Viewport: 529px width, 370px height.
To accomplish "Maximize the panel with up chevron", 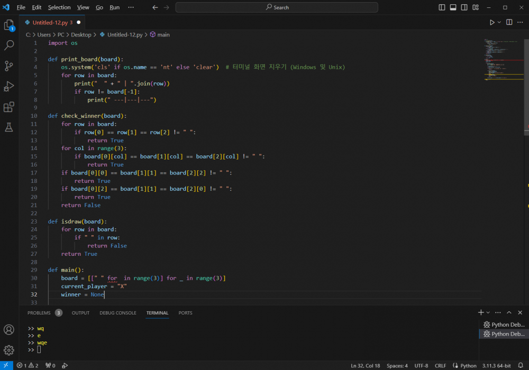I will click(x=509, y=312).
